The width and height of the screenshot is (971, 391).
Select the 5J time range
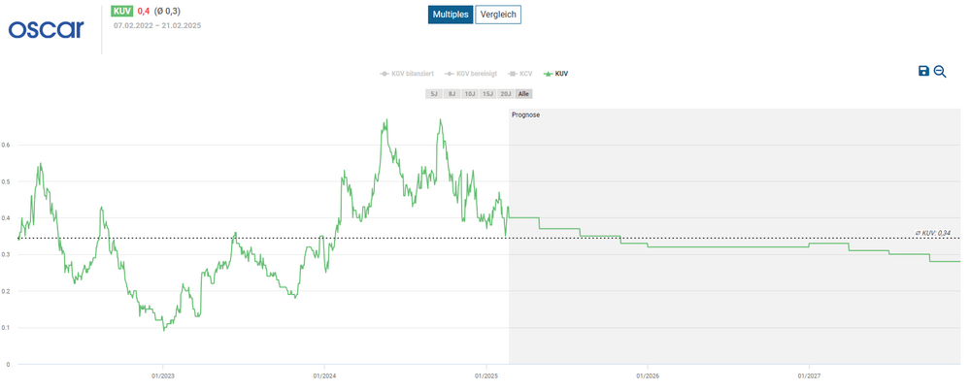click(x=434, y=93)
